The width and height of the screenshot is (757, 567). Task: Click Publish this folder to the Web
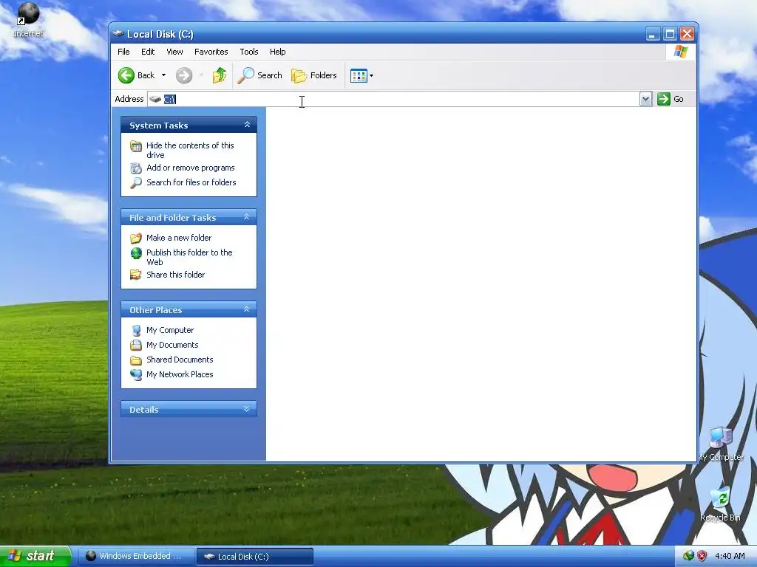[x=189, y=257]
